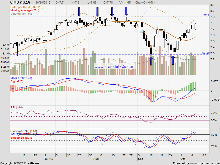Click the $7.9 resistance line label

(x=206, y=15)
